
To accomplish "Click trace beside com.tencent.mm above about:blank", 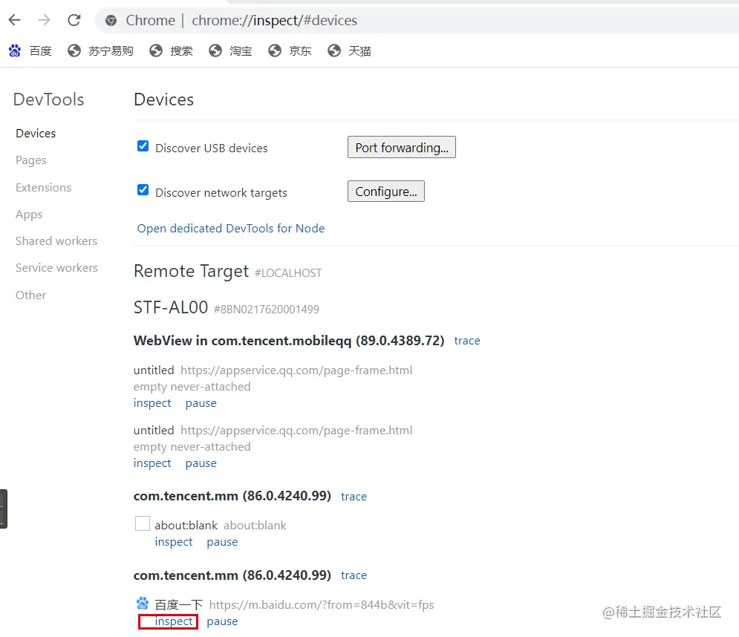I will pos(354,497).
